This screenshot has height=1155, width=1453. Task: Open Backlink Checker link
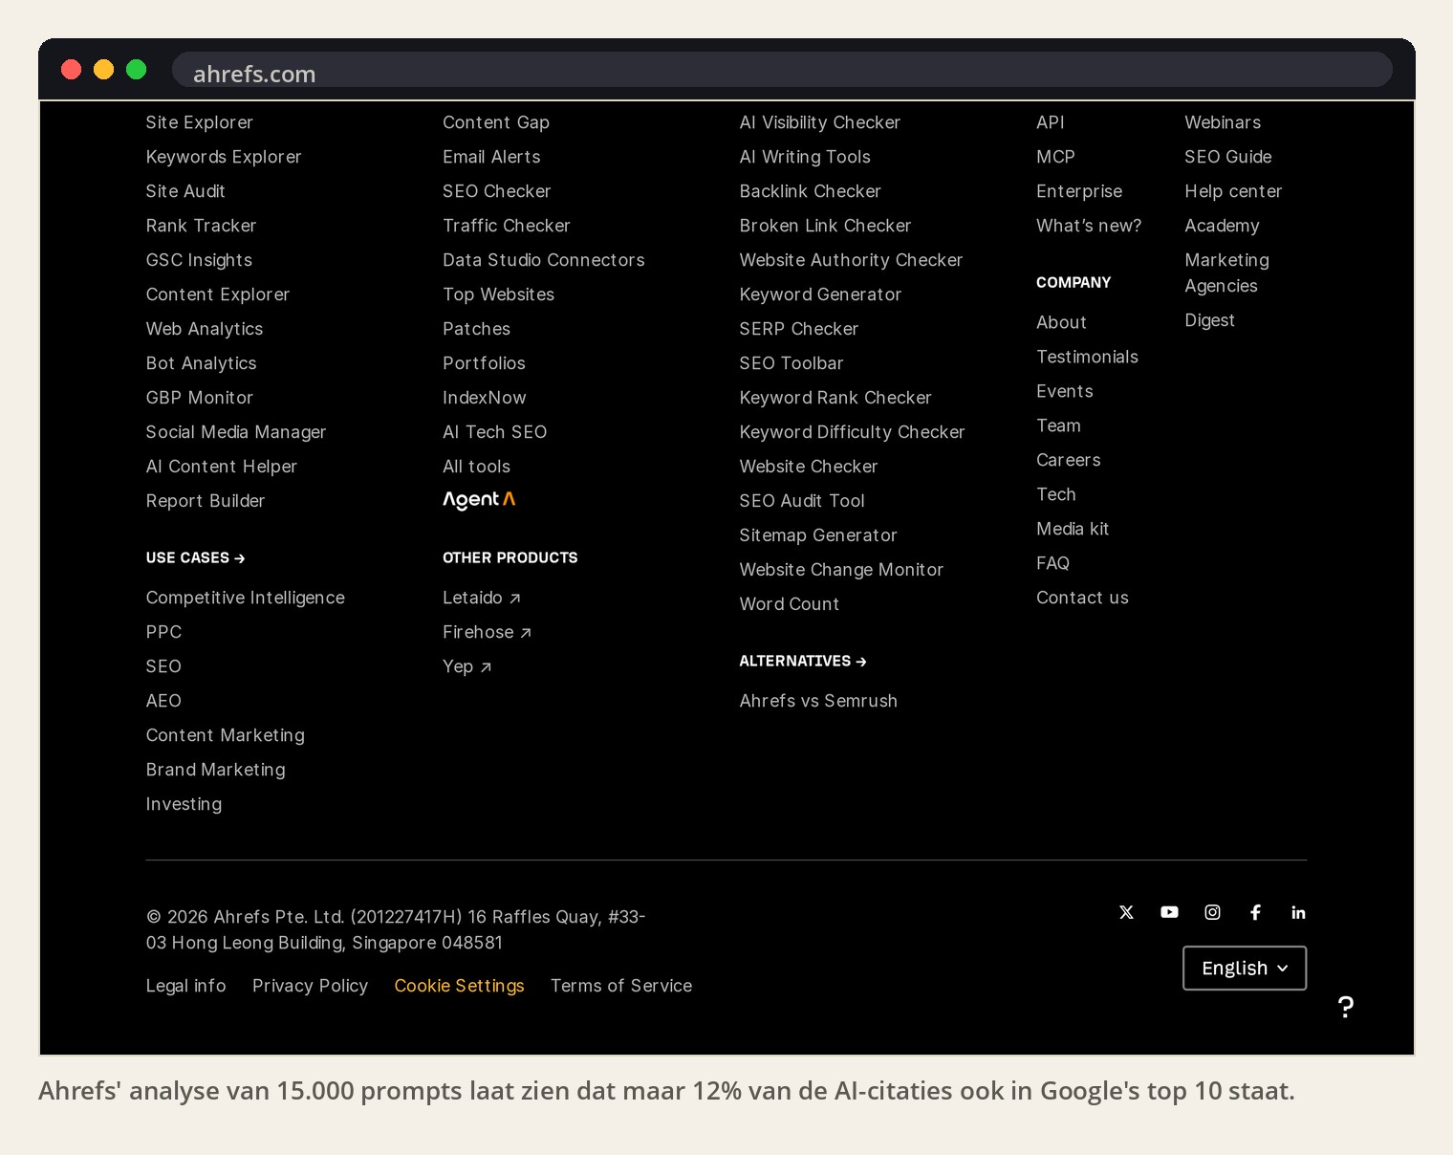tap(811, 191)
